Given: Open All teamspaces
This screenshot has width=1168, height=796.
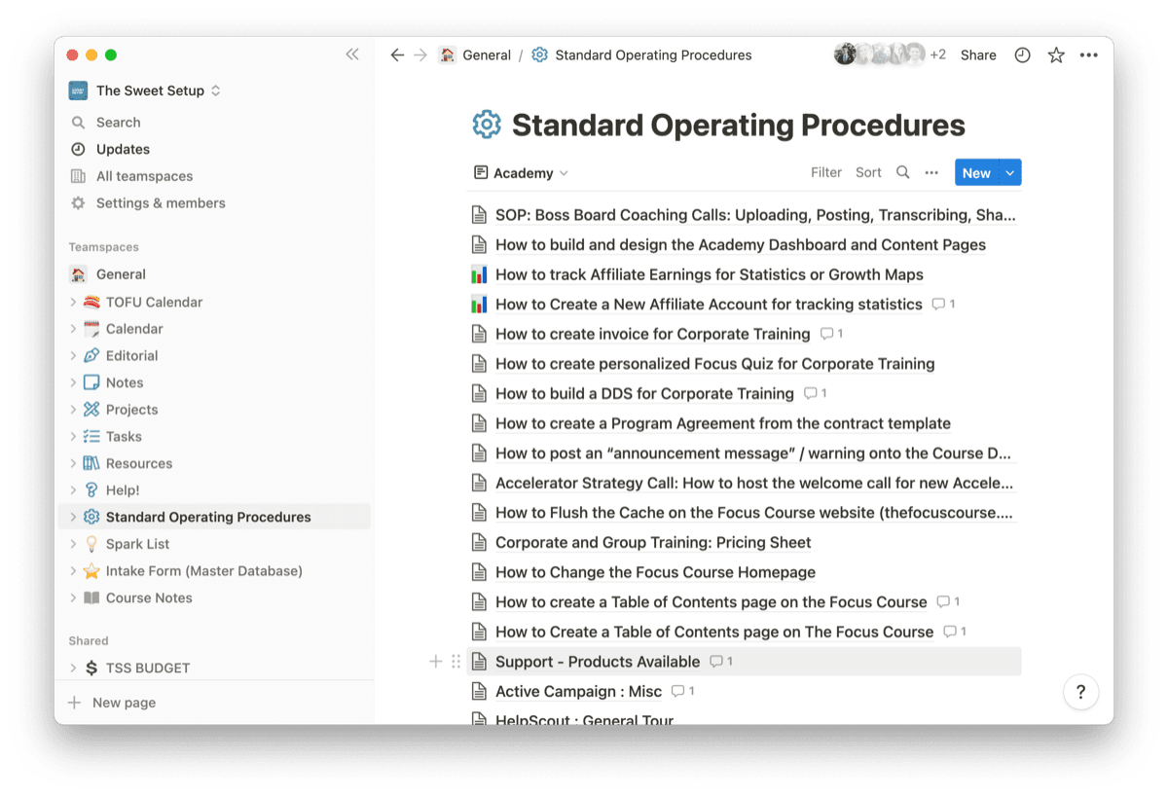Looking at the screenshot, I should (144, 176).
